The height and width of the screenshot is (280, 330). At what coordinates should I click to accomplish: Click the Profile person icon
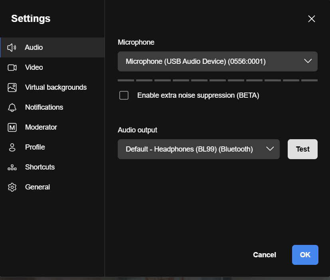coord(12,147)
